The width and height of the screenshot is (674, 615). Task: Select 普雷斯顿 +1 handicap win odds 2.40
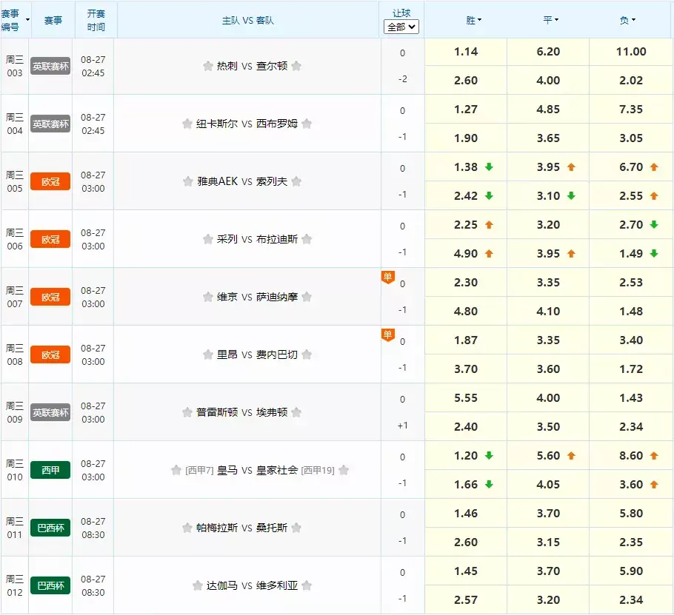[x=466, y=427]
